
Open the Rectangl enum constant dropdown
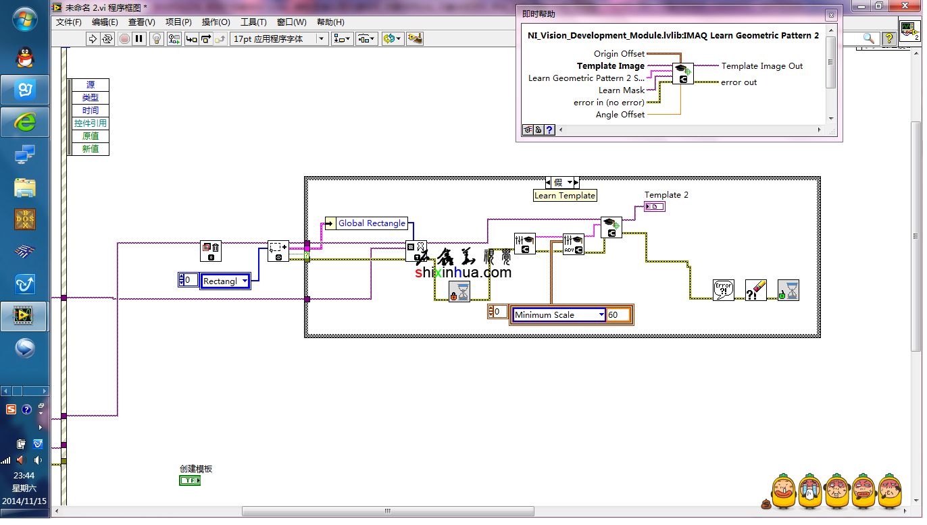click(x=245, y=281)
